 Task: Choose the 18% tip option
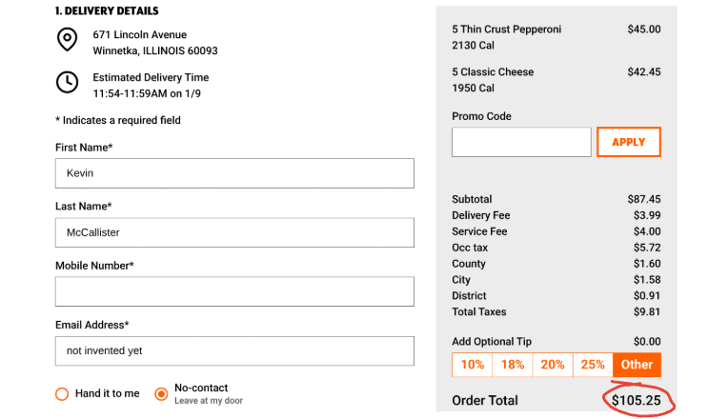[x=513, y=365]
